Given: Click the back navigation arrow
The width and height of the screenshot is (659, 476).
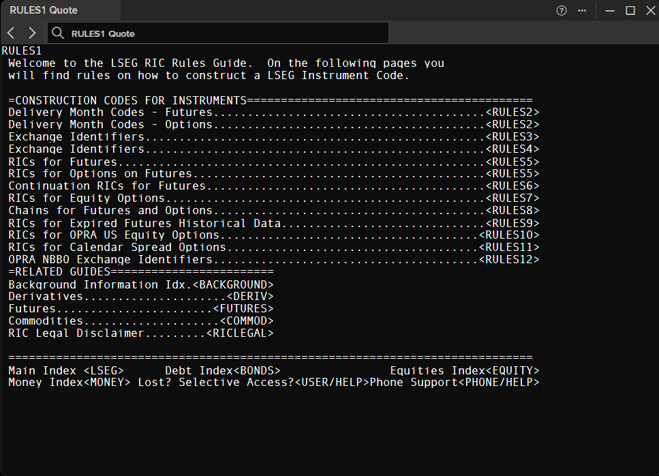Looking at the screenshot, I should [x=12, y=33].
